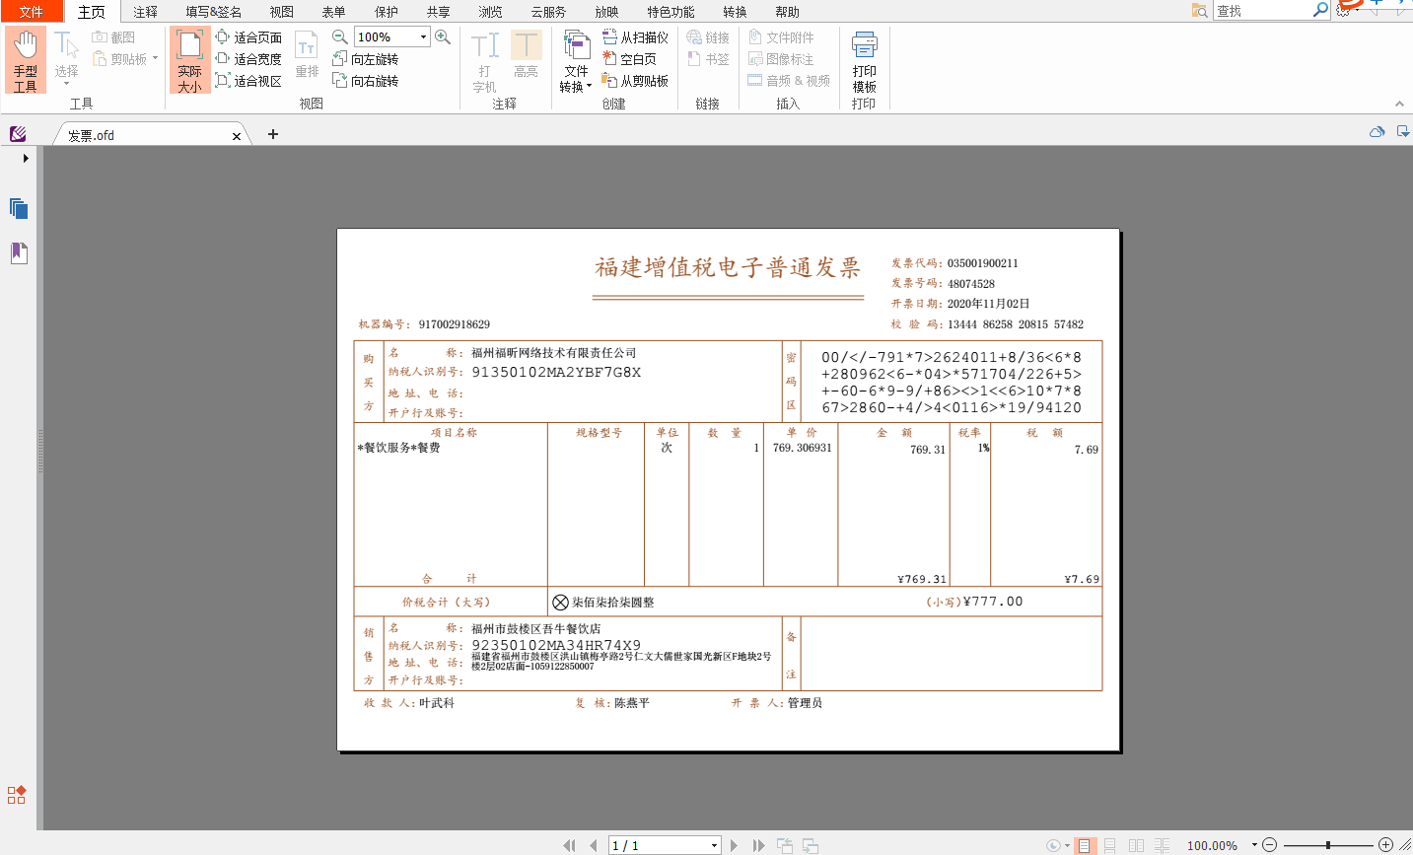1413x855 pixels.
Task: Switch to the 注释 ribbon tab
Action: coord(143,12)
